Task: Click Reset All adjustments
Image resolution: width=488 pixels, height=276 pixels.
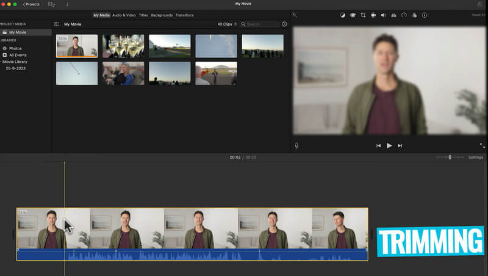Action: tap(479, 15)
